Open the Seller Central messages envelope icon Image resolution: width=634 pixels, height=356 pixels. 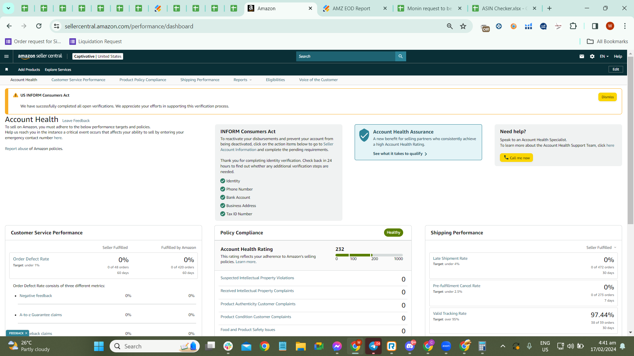(x=582, y=56)
